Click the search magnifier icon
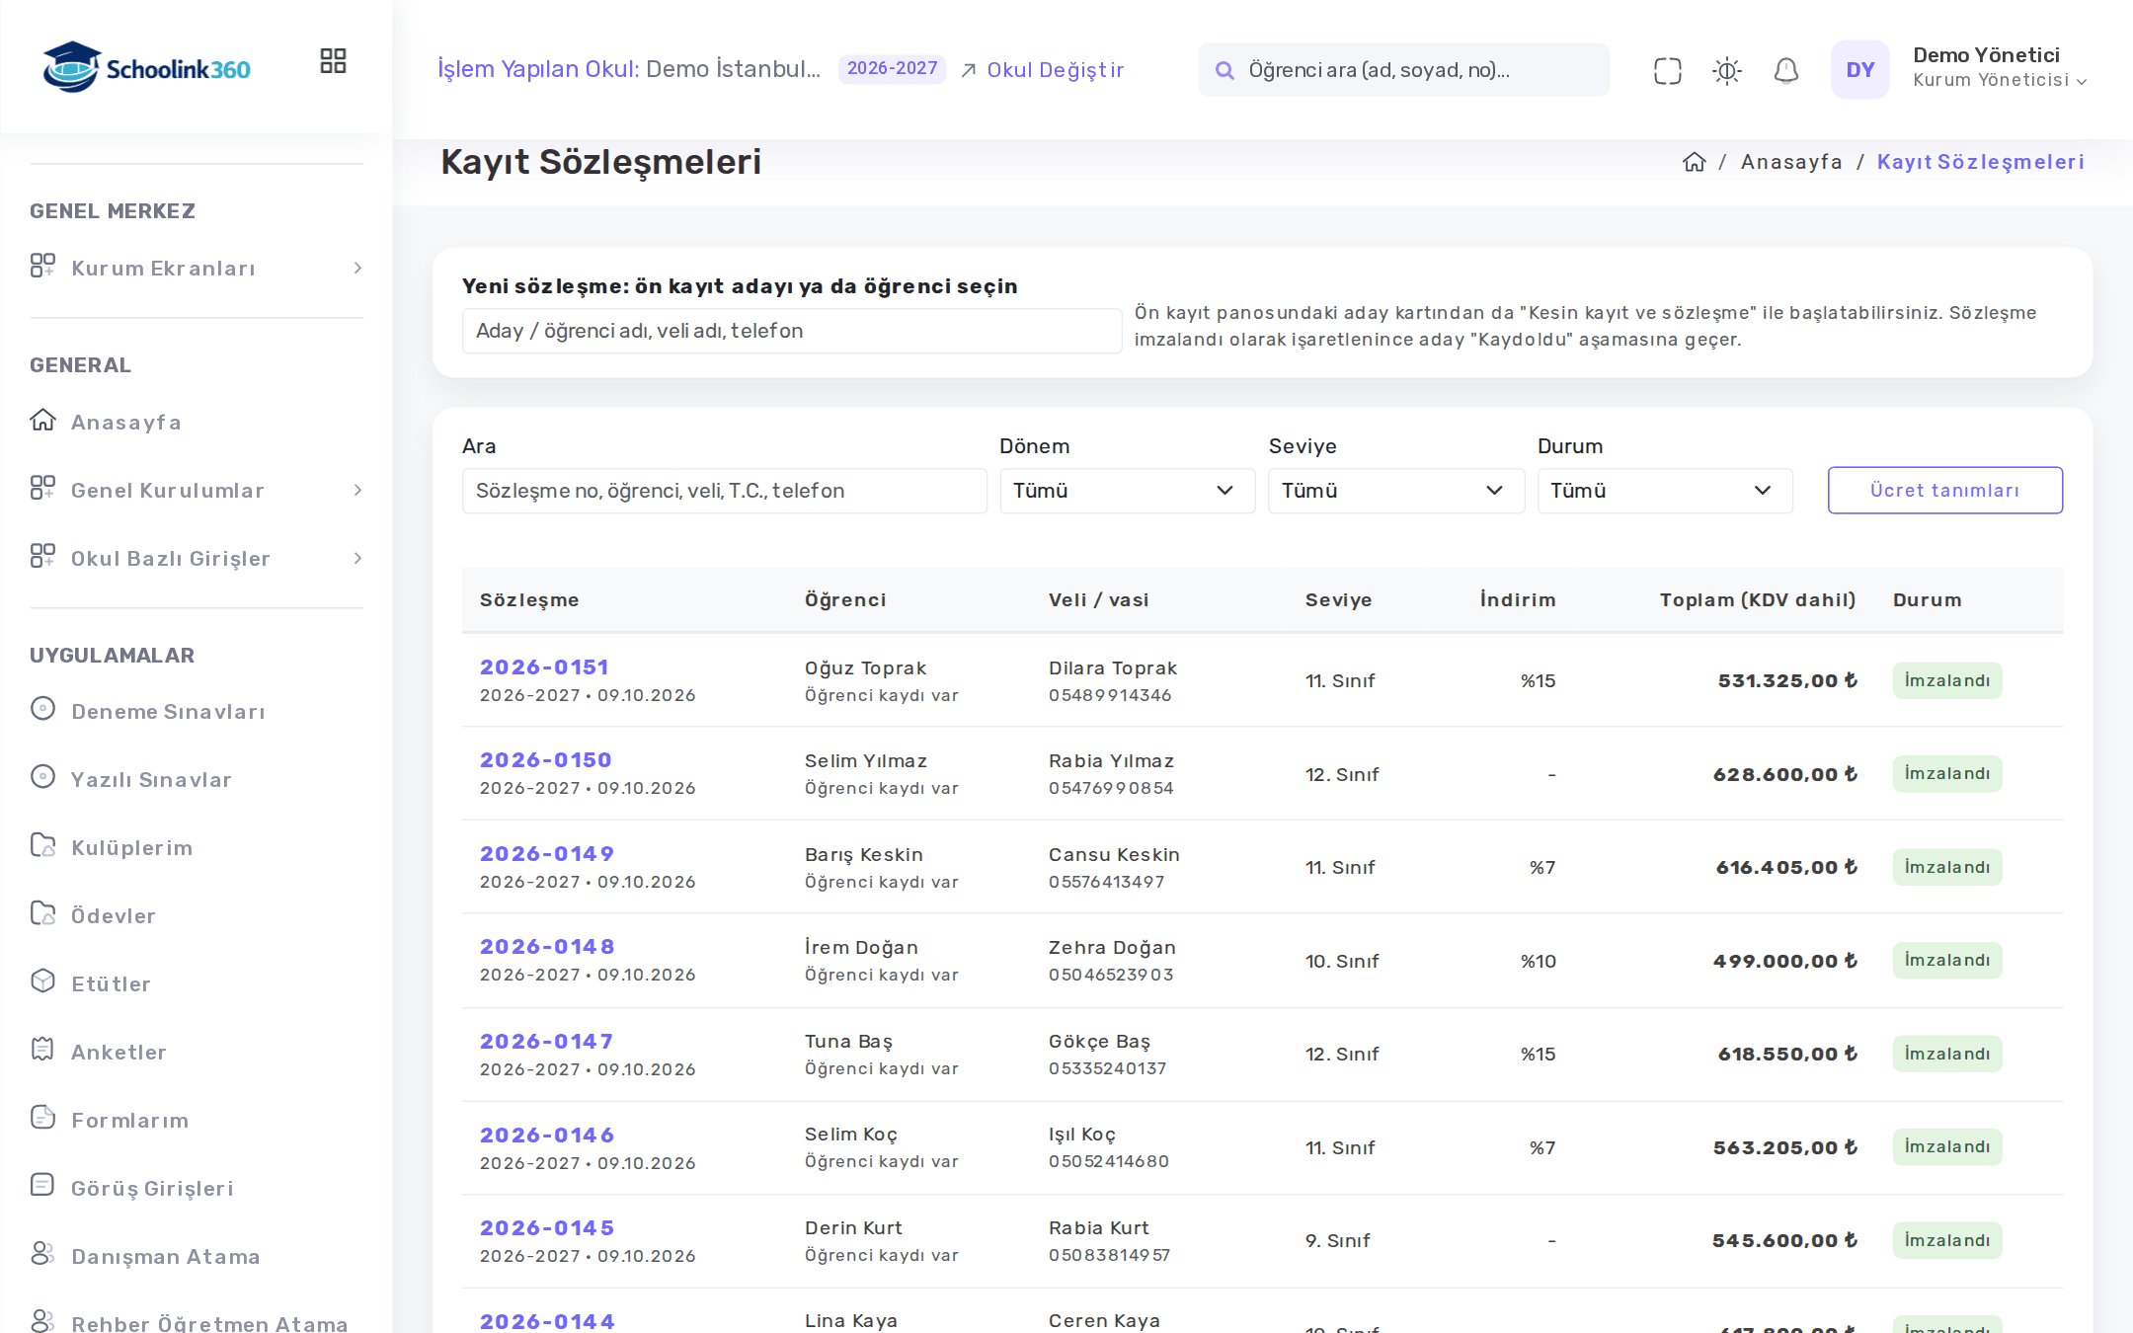2133x1333 pixels. (1224, 70)
